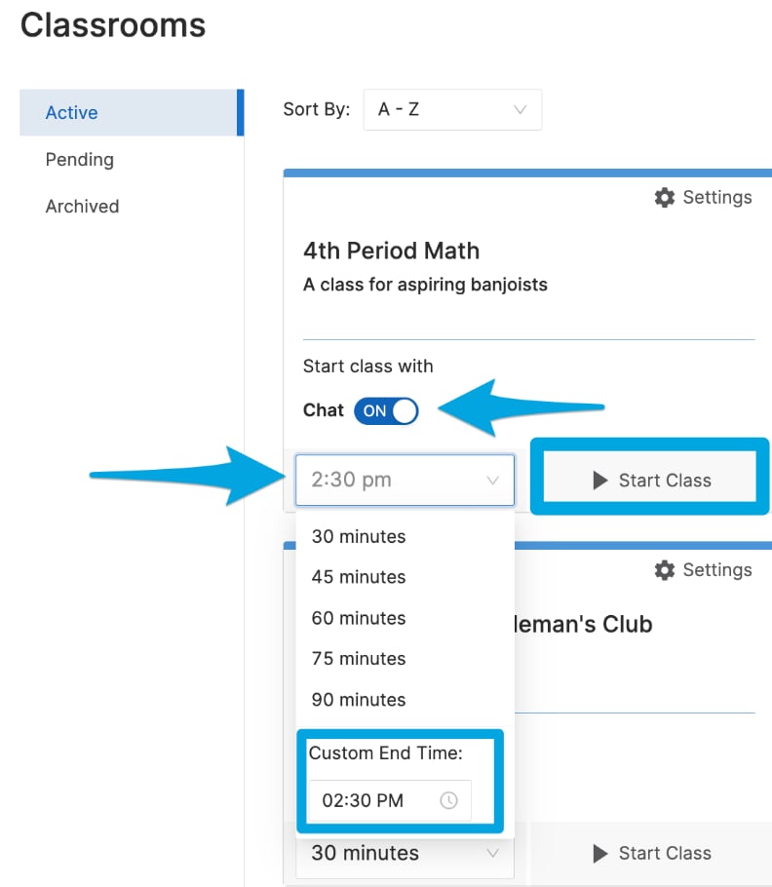Click the play icon on the bottom Start Class
The image size is (772, 887).
pos(600,853)
